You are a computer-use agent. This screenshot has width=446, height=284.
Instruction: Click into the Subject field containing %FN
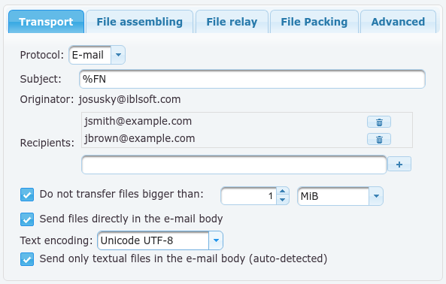pyautogui.click(x=252, y=79)
